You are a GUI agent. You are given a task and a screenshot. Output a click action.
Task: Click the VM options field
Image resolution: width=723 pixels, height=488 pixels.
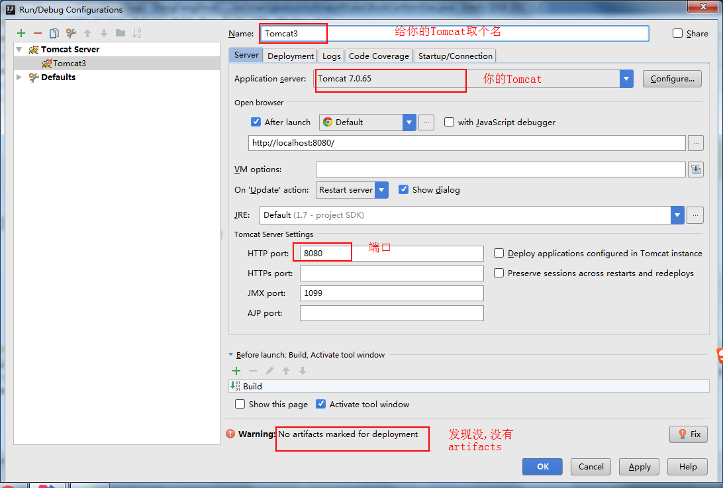pyautogui.click(x=501, y=170)
